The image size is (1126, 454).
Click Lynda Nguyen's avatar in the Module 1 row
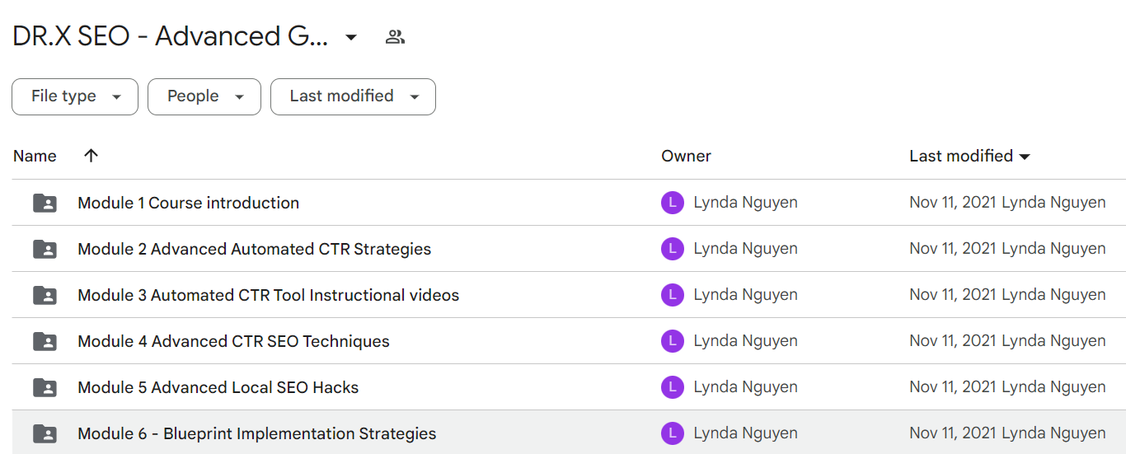(673, 203)
